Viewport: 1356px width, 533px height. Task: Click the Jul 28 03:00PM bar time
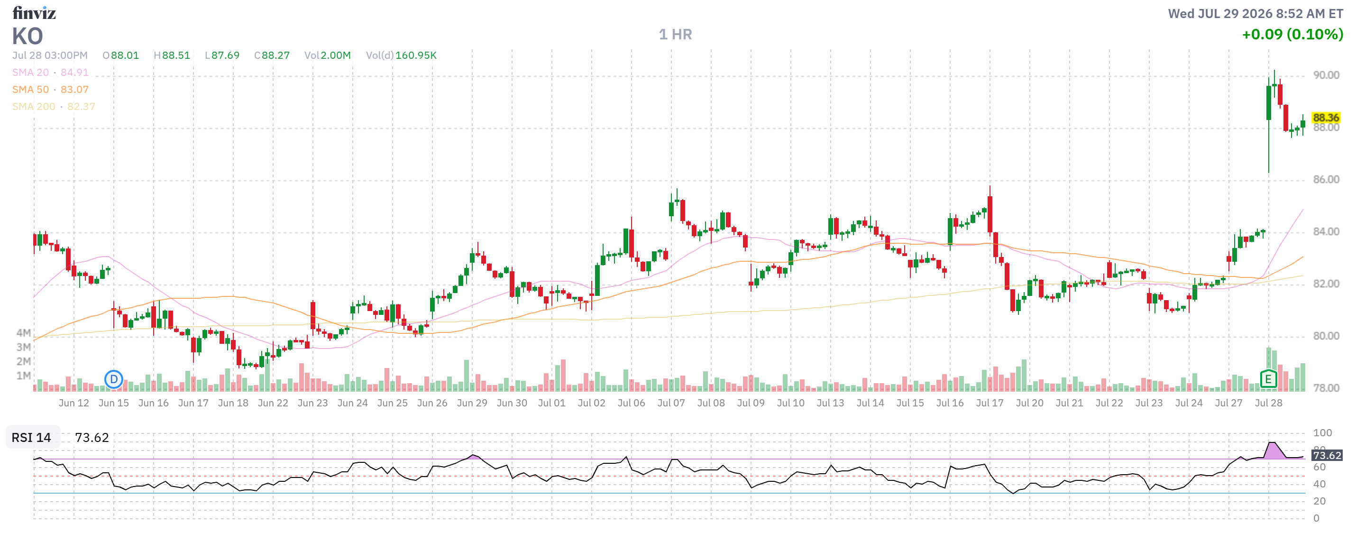click(50, 55)
